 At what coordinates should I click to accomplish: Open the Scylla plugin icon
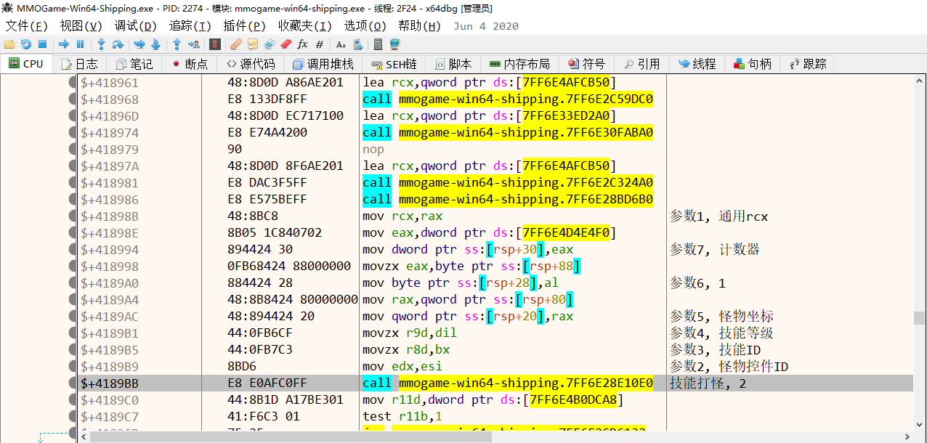(215, 44)
